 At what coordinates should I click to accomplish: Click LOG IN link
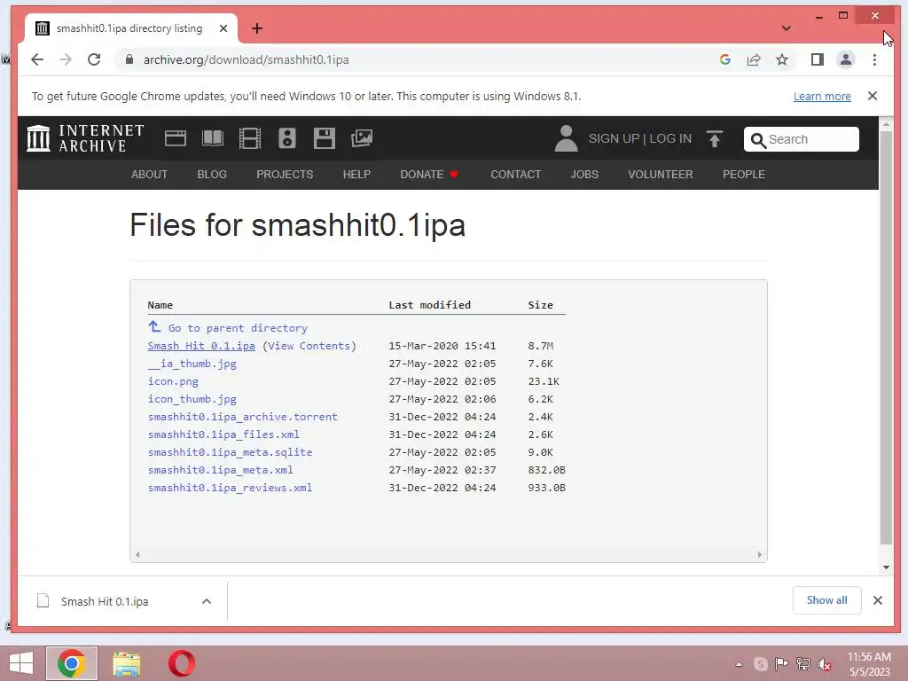coord(670,139)
